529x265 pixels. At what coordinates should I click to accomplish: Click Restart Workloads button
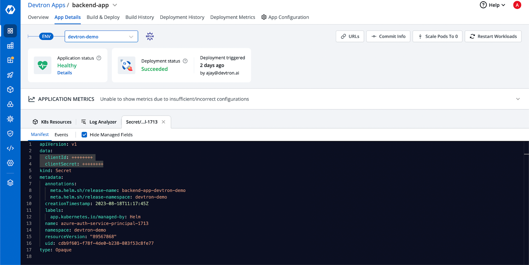pos(493,36)
